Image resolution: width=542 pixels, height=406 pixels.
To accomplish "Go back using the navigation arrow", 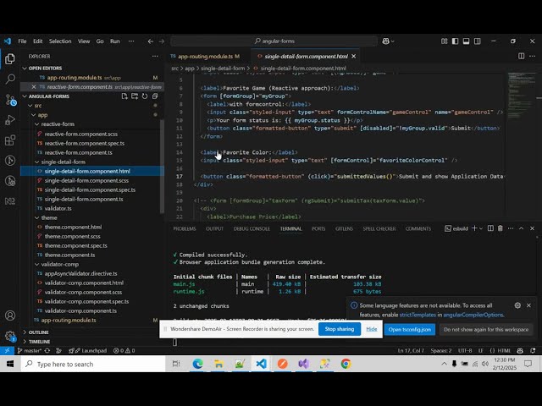I will click(151, 41).
